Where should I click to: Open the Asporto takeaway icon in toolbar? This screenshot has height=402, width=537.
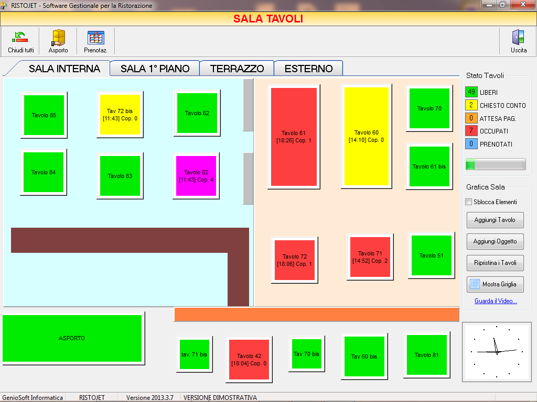point(58,38)
